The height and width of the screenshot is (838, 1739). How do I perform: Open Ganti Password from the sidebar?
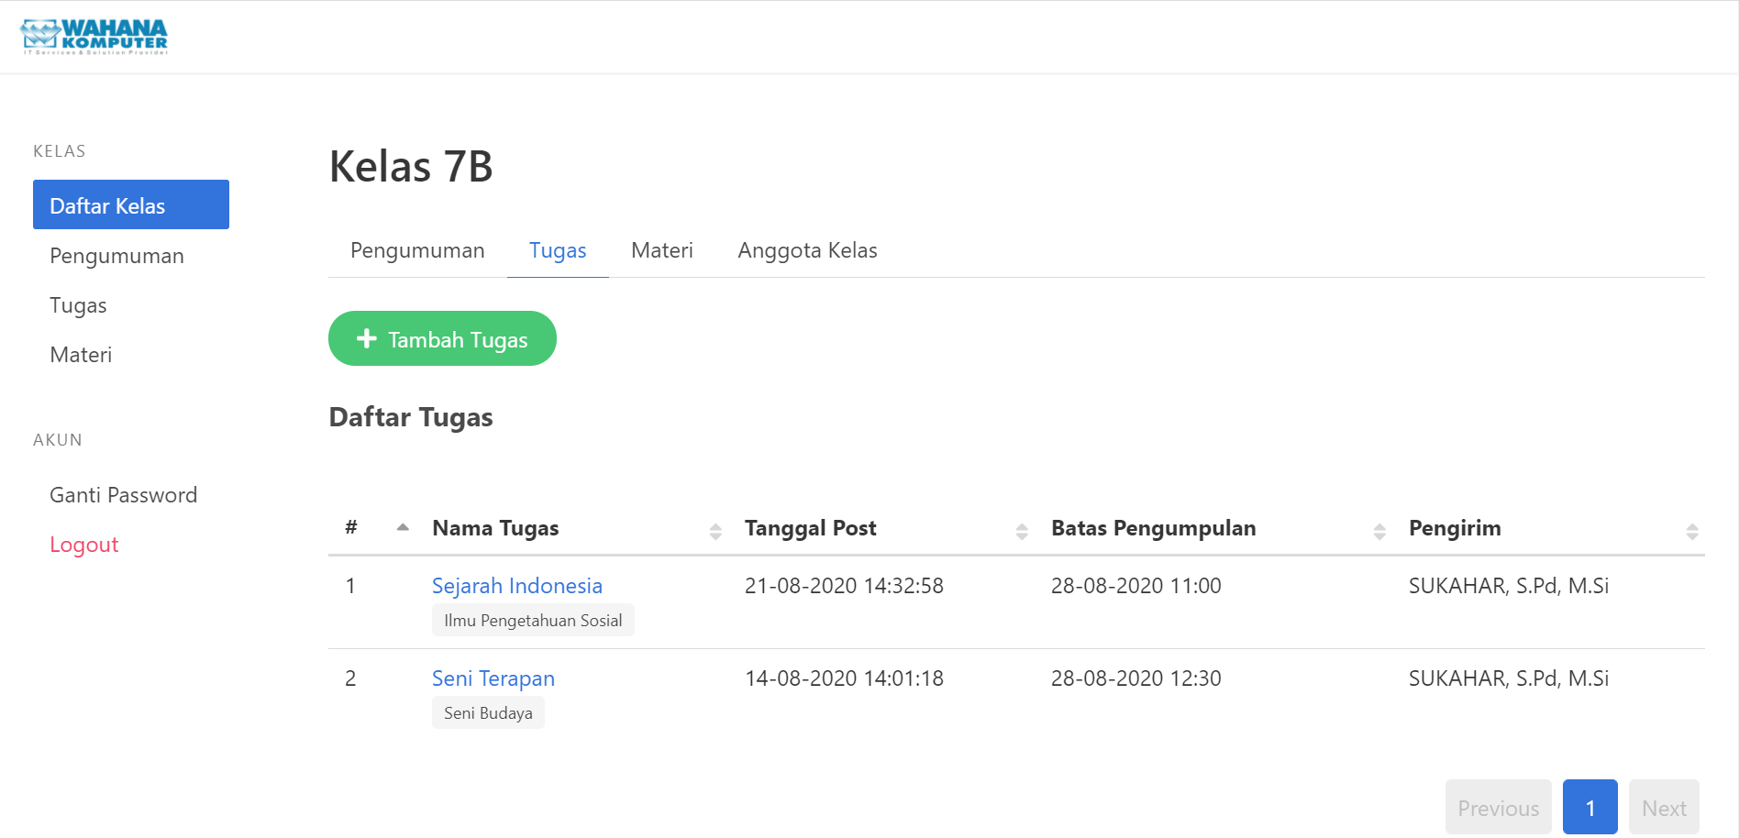(x=124, y=494)
